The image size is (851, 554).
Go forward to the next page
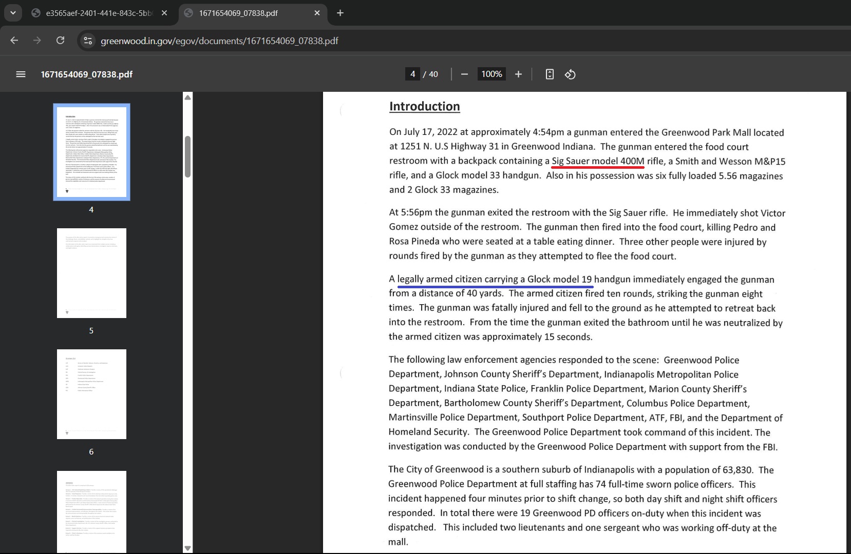coord(37,41)
